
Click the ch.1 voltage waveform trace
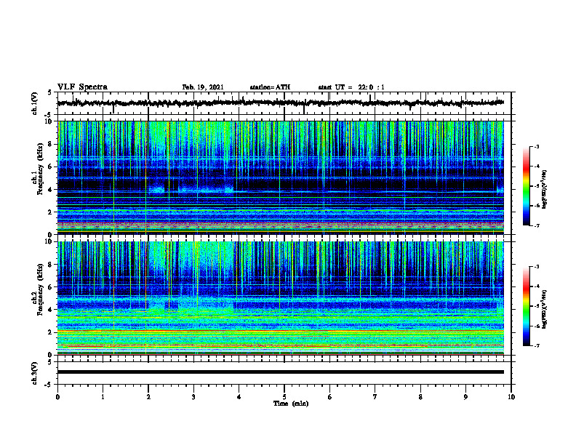[x=280, y=103]
